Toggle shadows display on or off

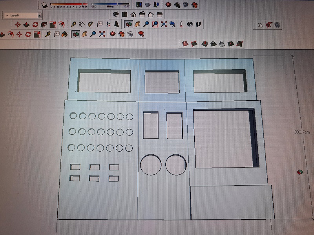[45, 5]
